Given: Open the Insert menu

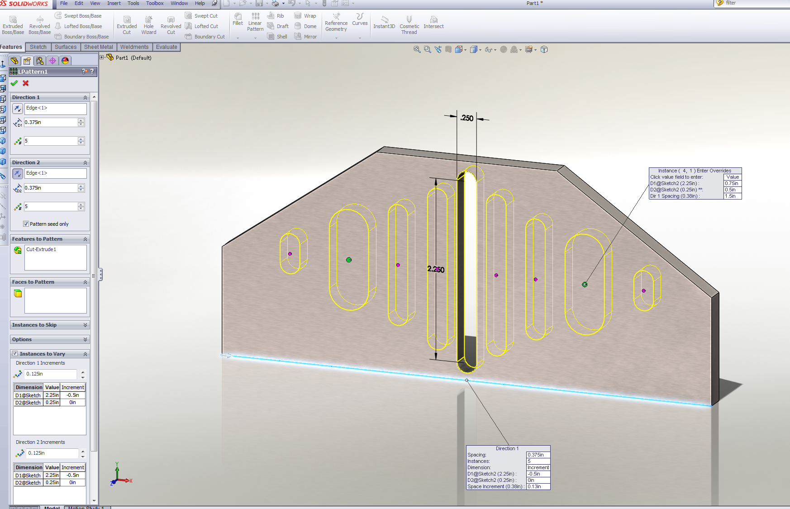Looking at the screenshot, I should pyautogui.click(x=114, y=3).
